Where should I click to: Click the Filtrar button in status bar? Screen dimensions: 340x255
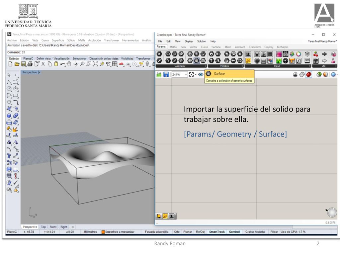(x=274, y=232)
